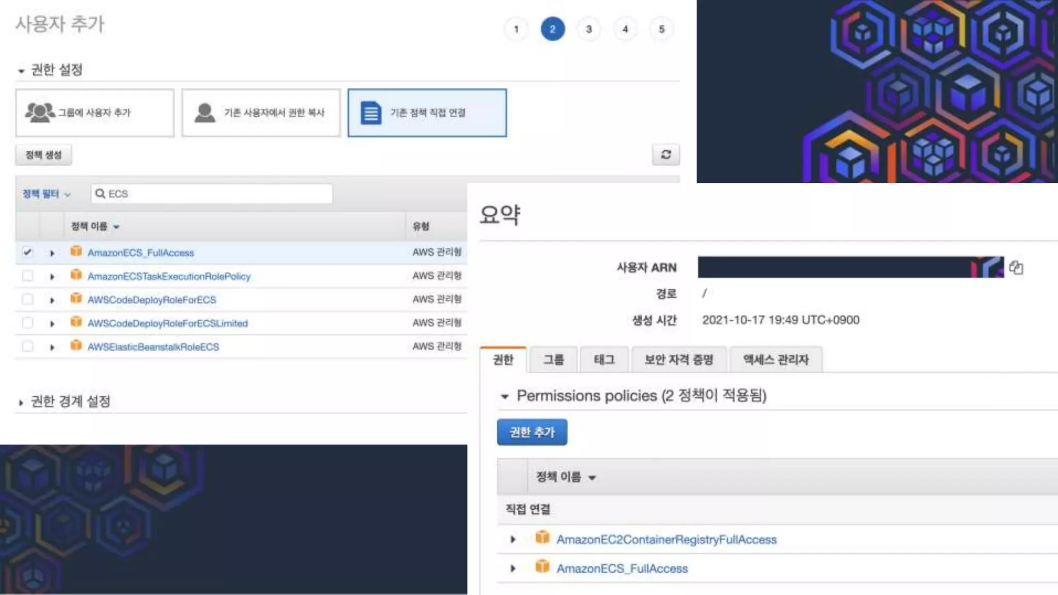The image size is (1058, 595).
Task: Click the refresh policies icon button
Action: tap(666, 154)
